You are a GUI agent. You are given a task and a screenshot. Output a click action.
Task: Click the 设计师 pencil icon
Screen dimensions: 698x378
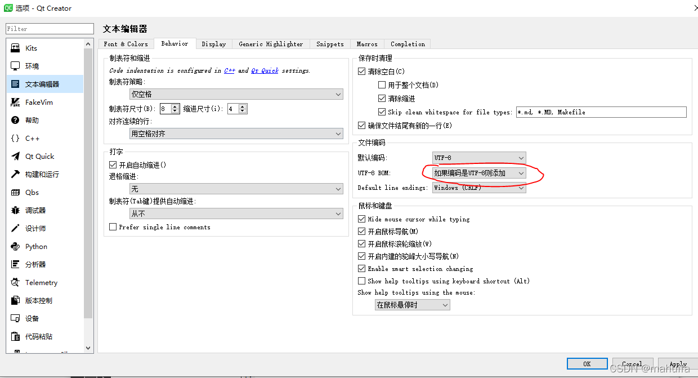(15, 229)
